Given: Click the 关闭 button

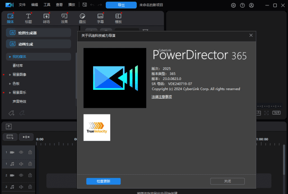Looking at the screenshot, I should 227,181.
